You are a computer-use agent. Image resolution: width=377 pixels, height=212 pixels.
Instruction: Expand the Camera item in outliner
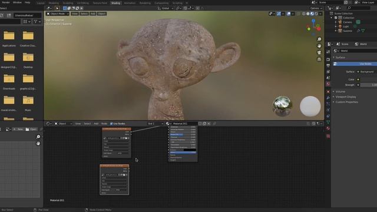click(336, 22)
